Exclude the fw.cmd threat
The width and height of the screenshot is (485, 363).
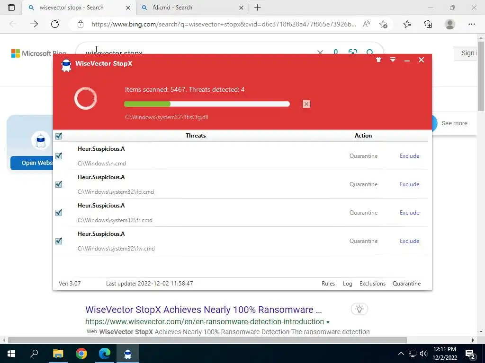click(409, 241)
